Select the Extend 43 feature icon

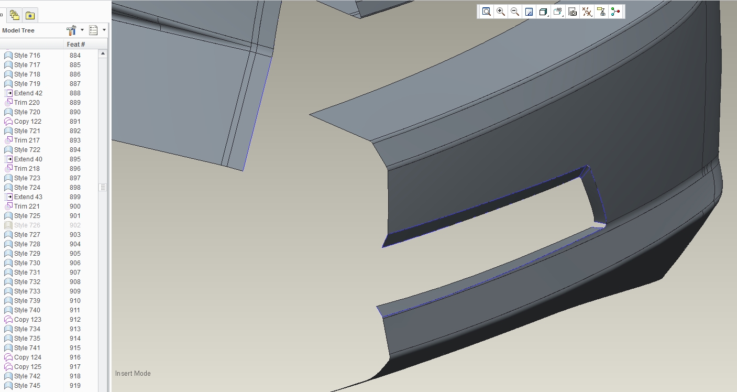point(8,197)
